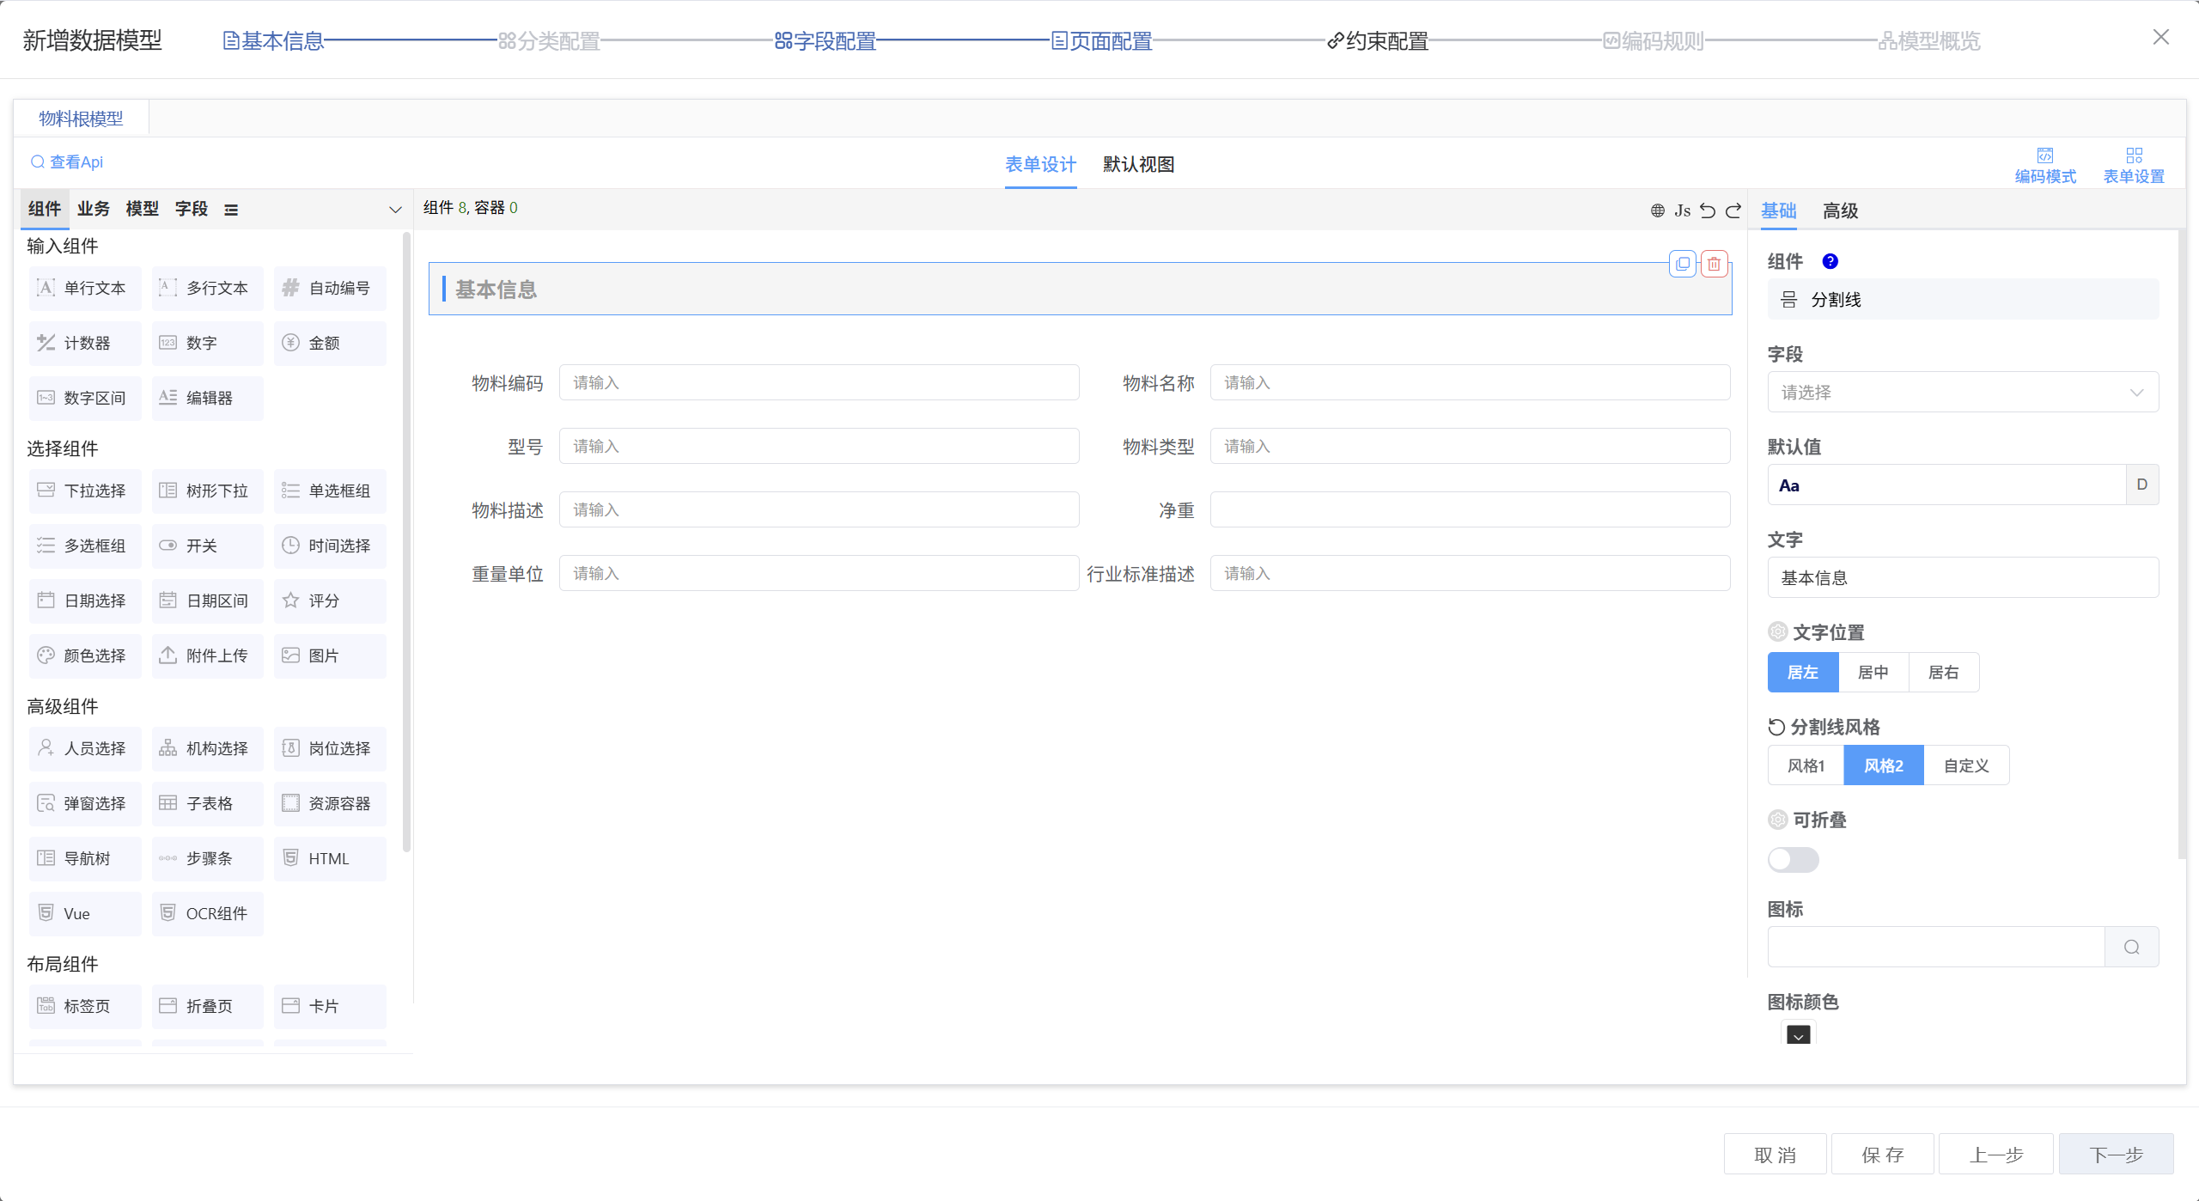This screenshot has height=1201, width=2199.
Task: Click the redo arrow in the design toolbar
Action: point(1733,210)
